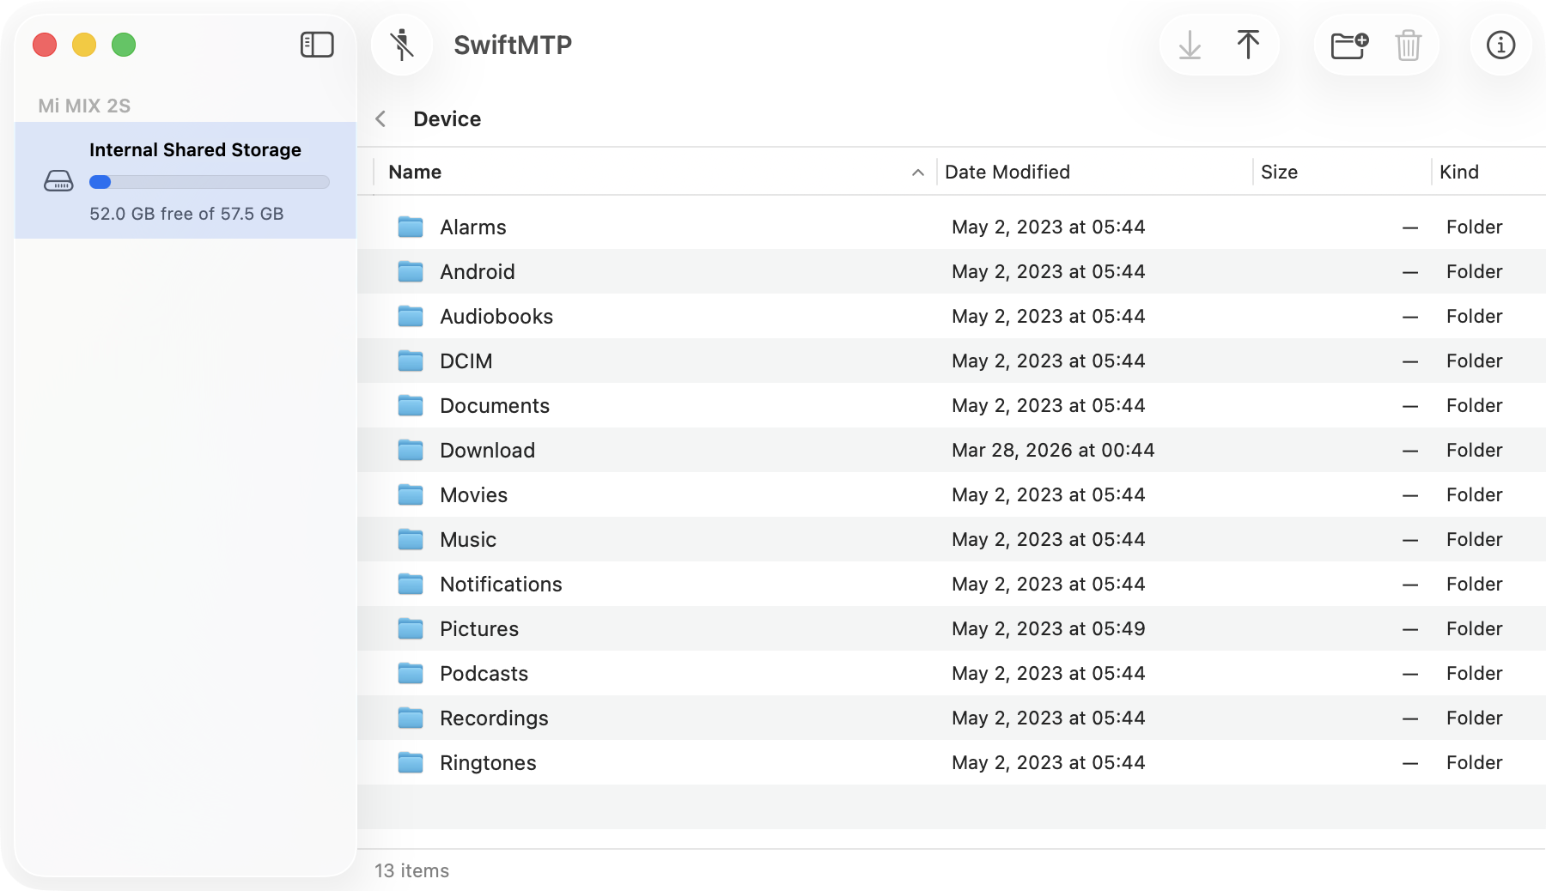Click the folder icon beside DCIM
The width and height of the screenshot is (1546, 891).
[x=411, y=361]
